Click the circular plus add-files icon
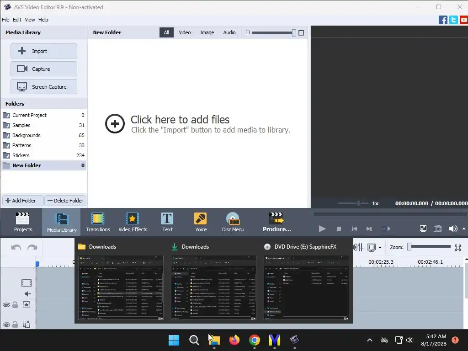 pyautogui.click(x=115, y=123)
